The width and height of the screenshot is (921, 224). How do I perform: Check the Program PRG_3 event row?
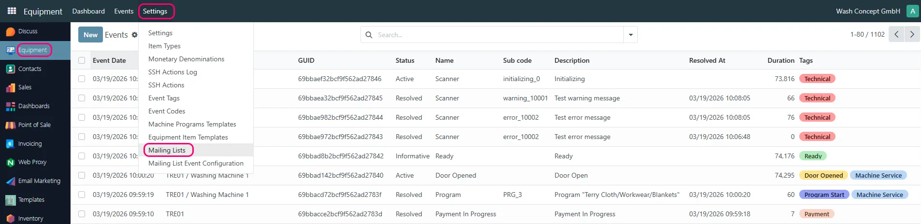point(82,195)
